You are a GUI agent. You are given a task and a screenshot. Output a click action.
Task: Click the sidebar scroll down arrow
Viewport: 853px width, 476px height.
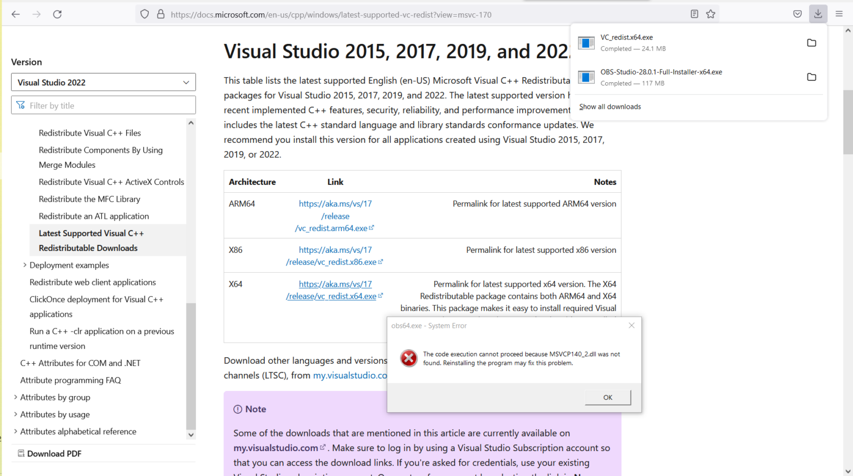(x=191, y=435)
